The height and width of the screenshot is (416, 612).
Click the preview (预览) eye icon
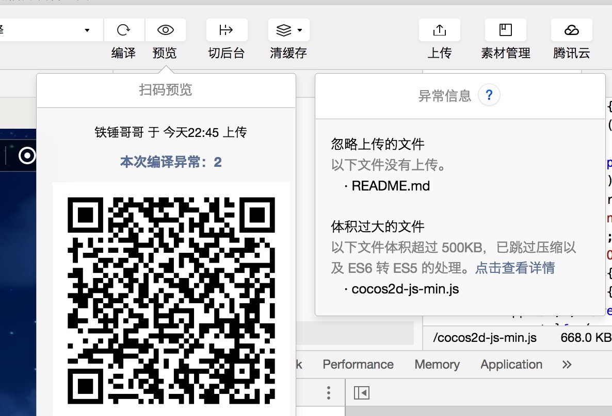click(166, 30)
